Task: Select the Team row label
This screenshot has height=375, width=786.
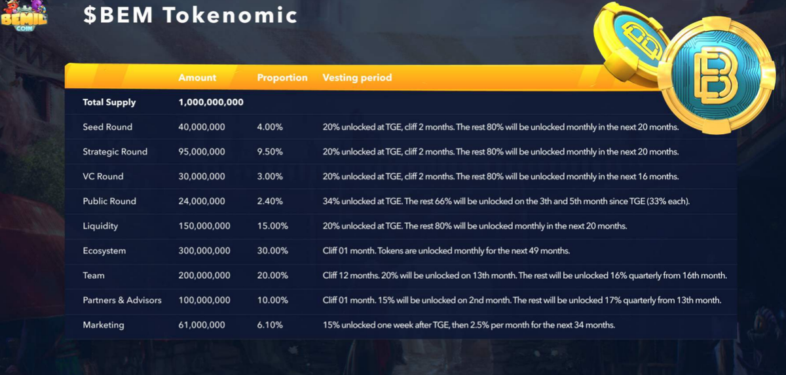Action: click(94, 276)
